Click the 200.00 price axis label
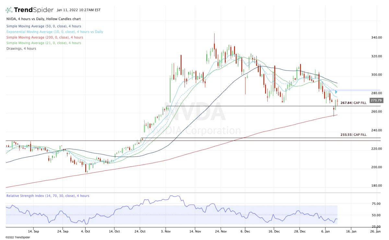389x240 pixels. tap(377, 167)
